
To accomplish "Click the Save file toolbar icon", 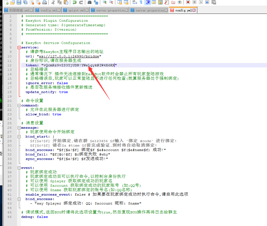I will (x=19, y=3).
